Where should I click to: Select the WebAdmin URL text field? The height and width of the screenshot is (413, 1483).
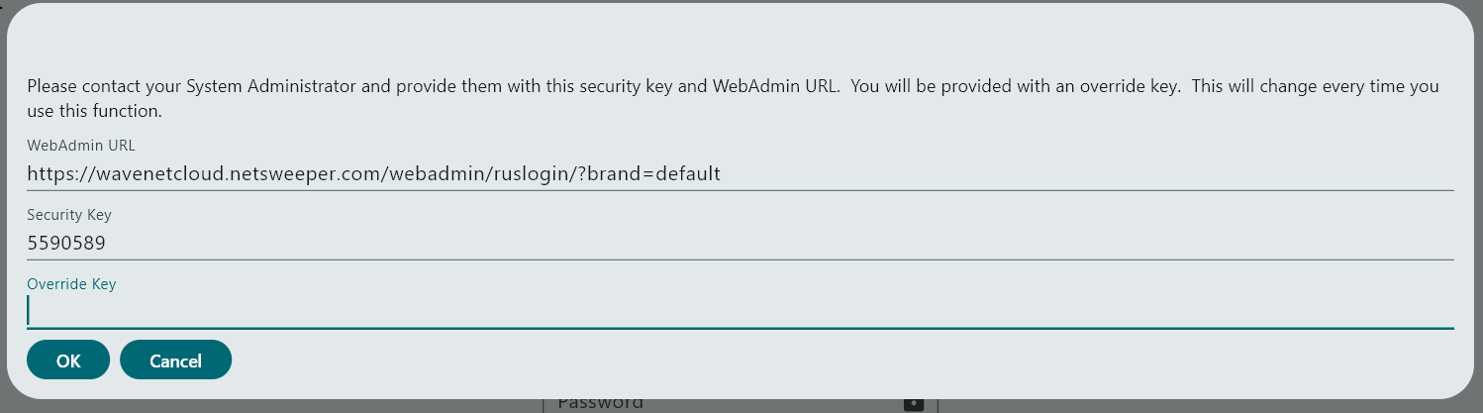coord(740,173)
